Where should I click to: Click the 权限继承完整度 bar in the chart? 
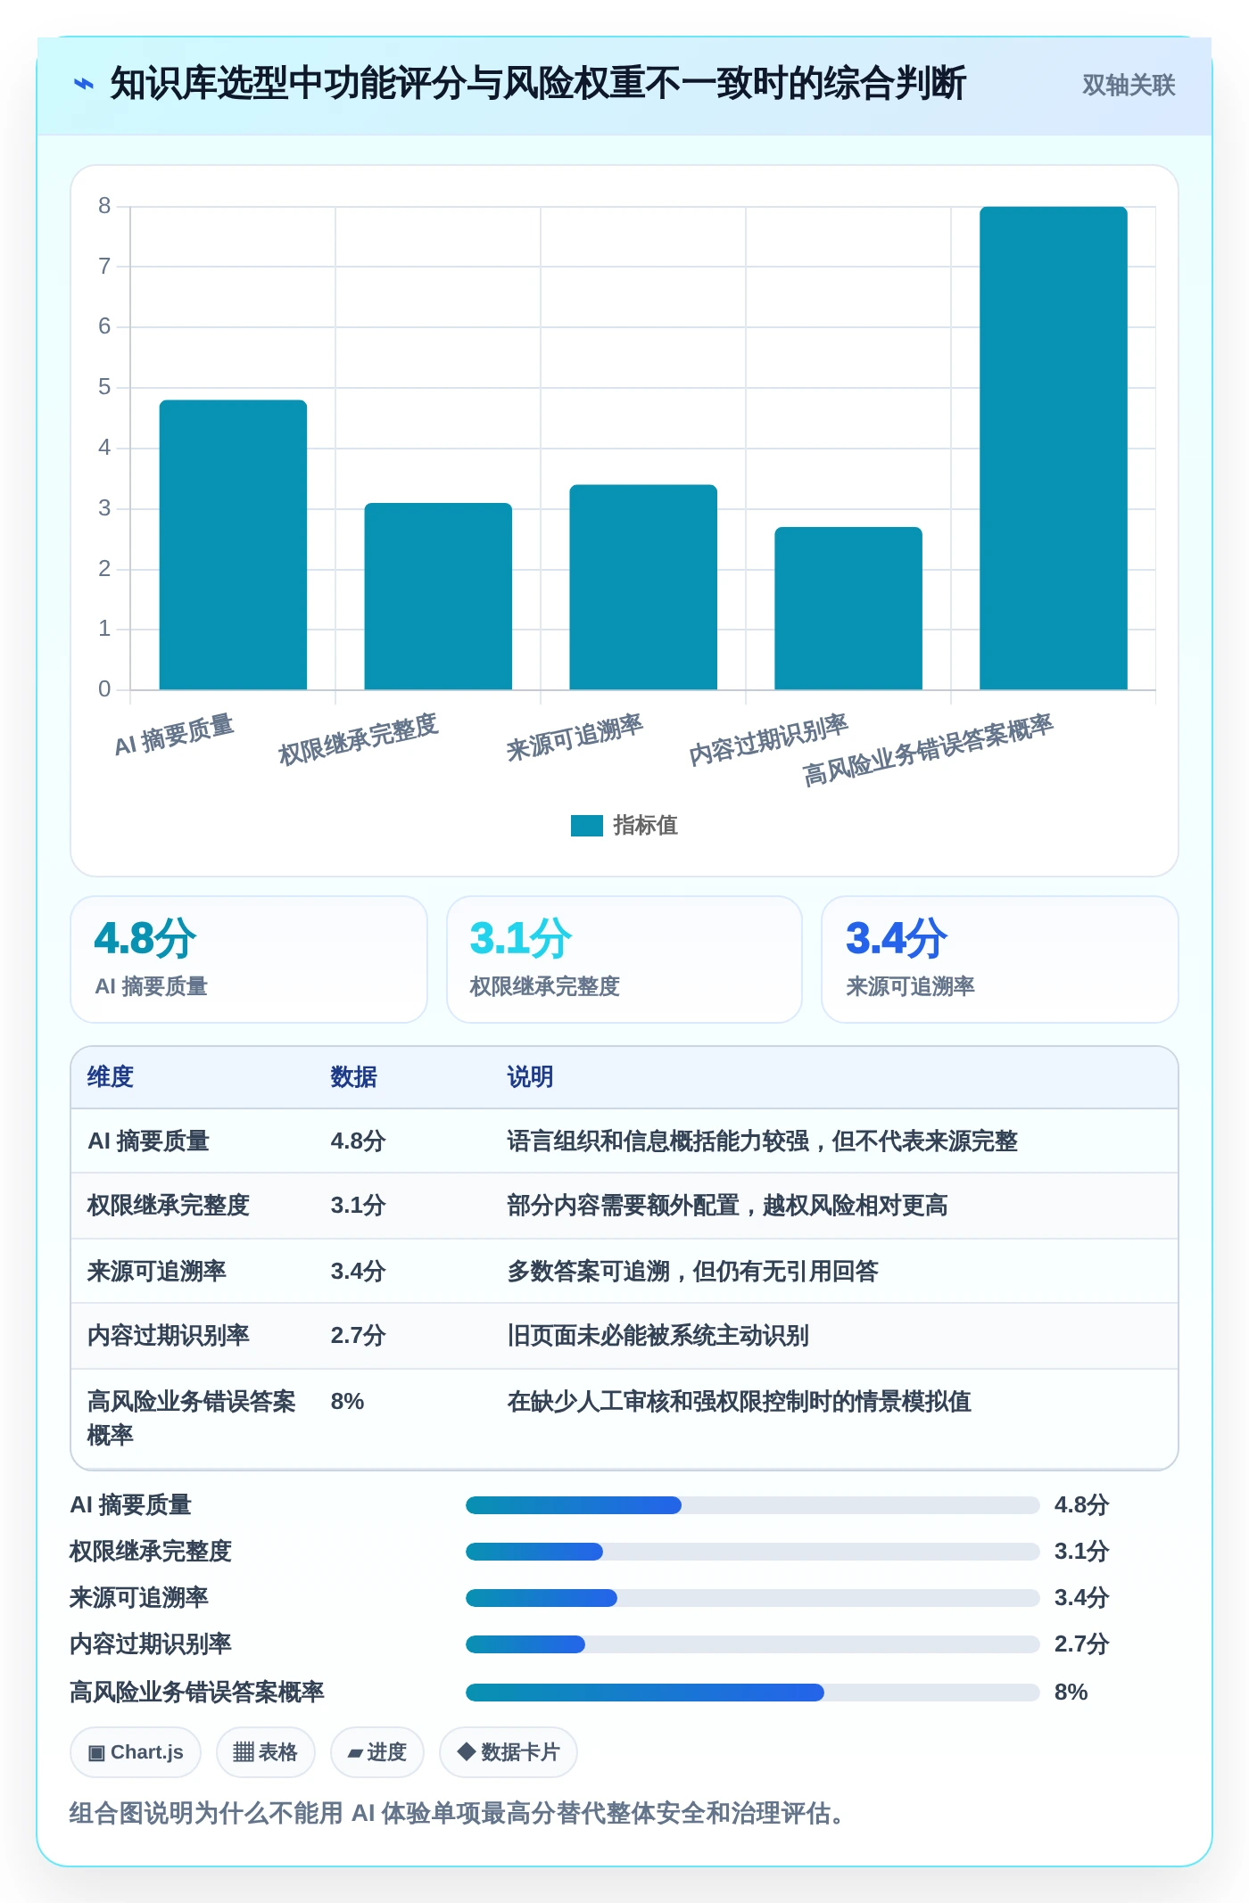tap(438, 596)
